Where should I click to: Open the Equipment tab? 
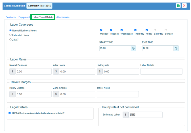point(24,17)
